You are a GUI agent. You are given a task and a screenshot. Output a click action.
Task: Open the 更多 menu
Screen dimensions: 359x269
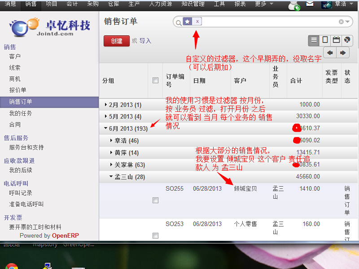264,4
